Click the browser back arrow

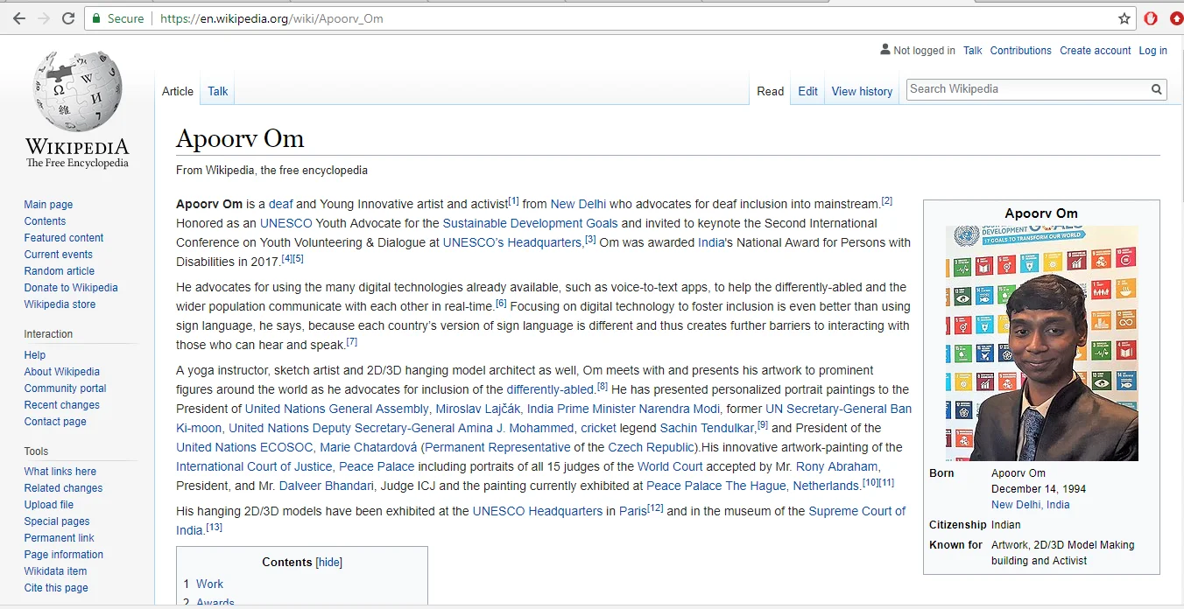point(18,18)
